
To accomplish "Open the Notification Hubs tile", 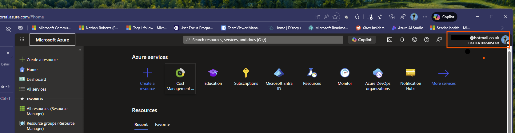I will point(411,79).
